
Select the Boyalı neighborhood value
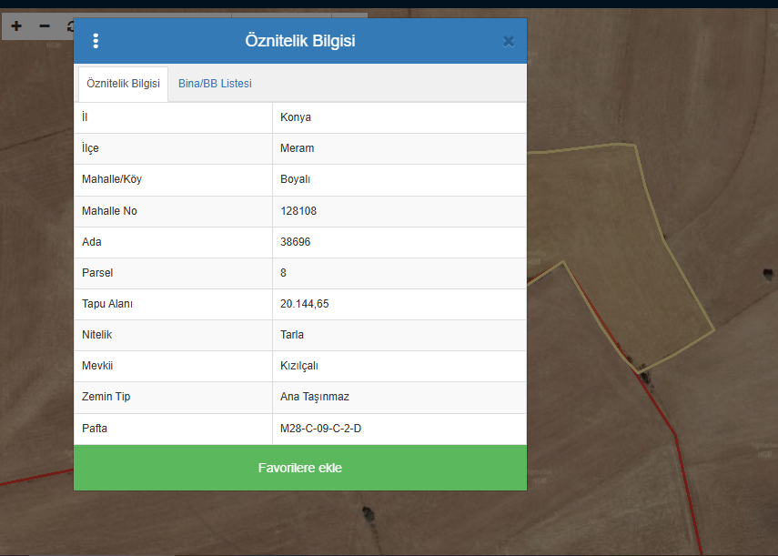point(295,179)
